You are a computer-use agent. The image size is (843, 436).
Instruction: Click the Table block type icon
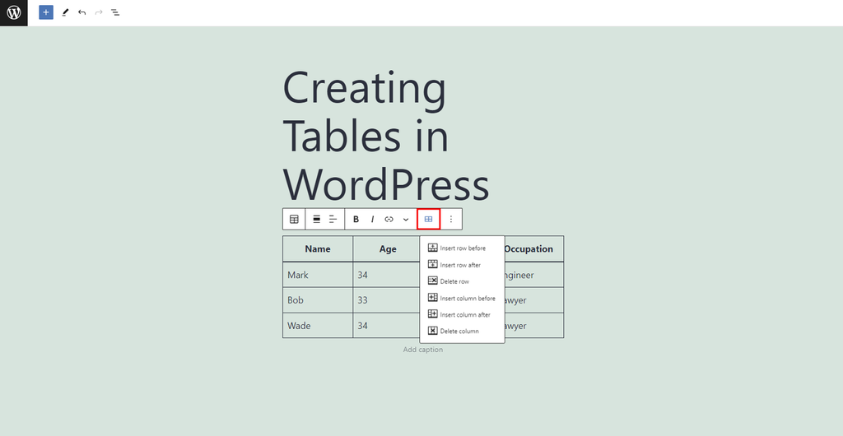point(294,219)
